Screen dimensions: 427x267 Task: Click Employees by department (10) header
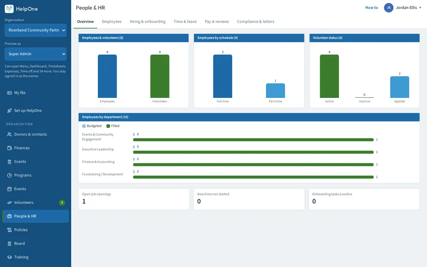tap(249, 117)
